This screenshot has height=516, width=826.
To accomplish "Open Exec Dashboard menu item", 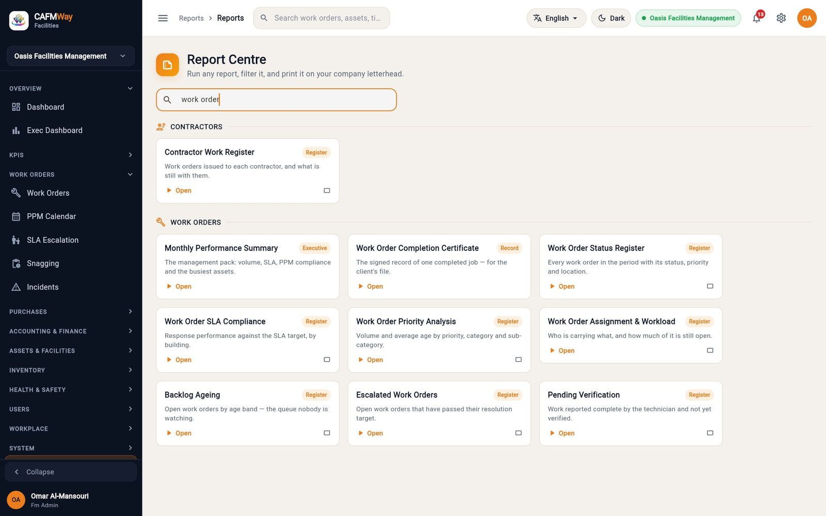I will 71,131.
